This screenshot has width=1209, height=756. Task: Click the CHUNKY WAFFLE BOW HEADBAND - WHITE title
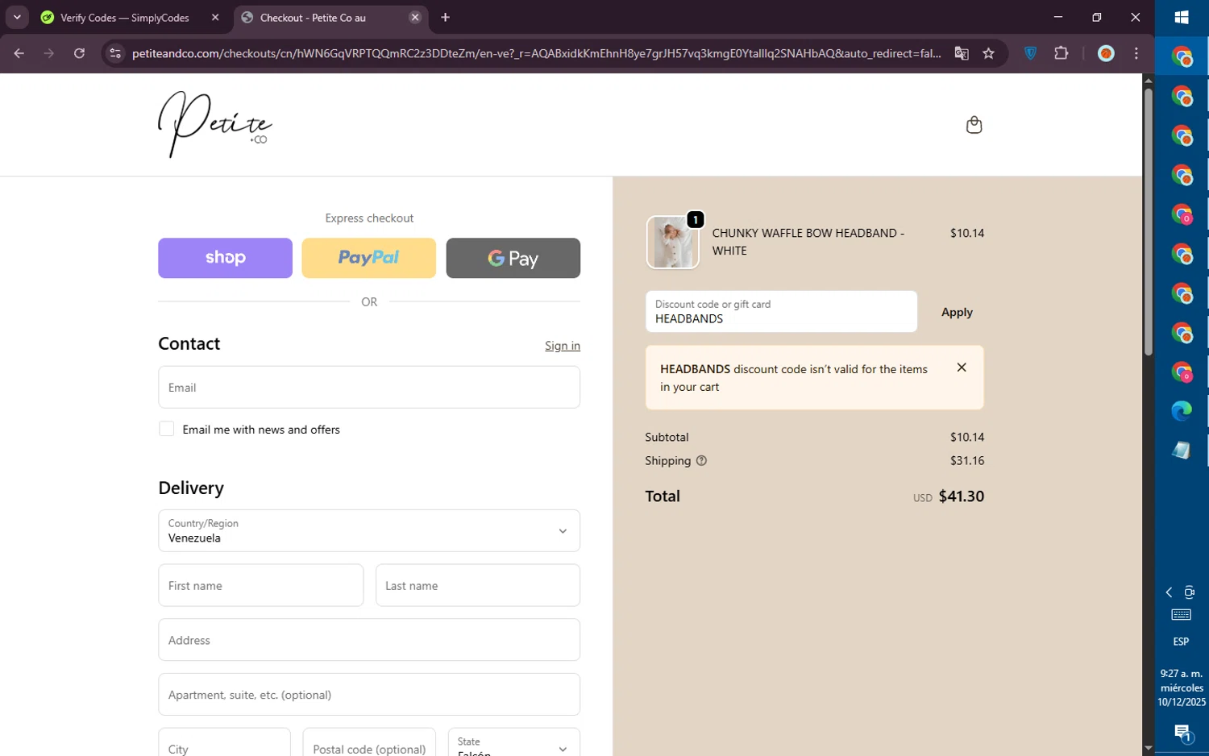coord(808,242)
